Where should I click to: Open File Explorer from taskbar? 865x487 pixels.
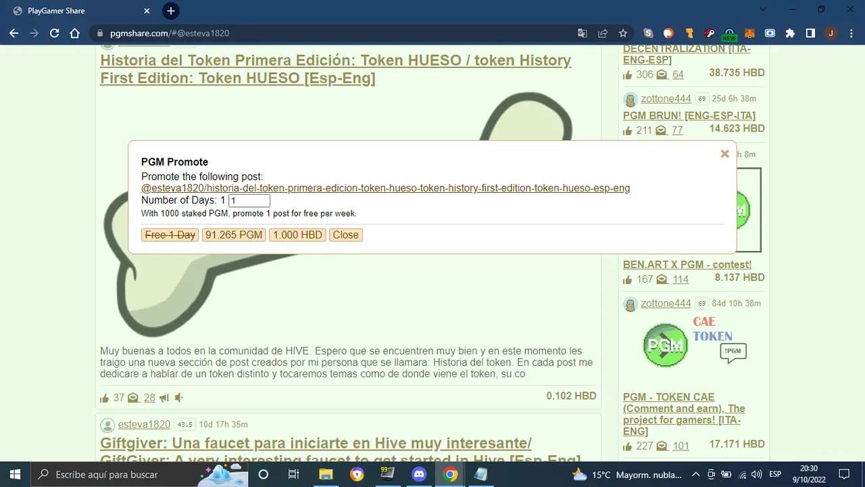tap(326, 474)
